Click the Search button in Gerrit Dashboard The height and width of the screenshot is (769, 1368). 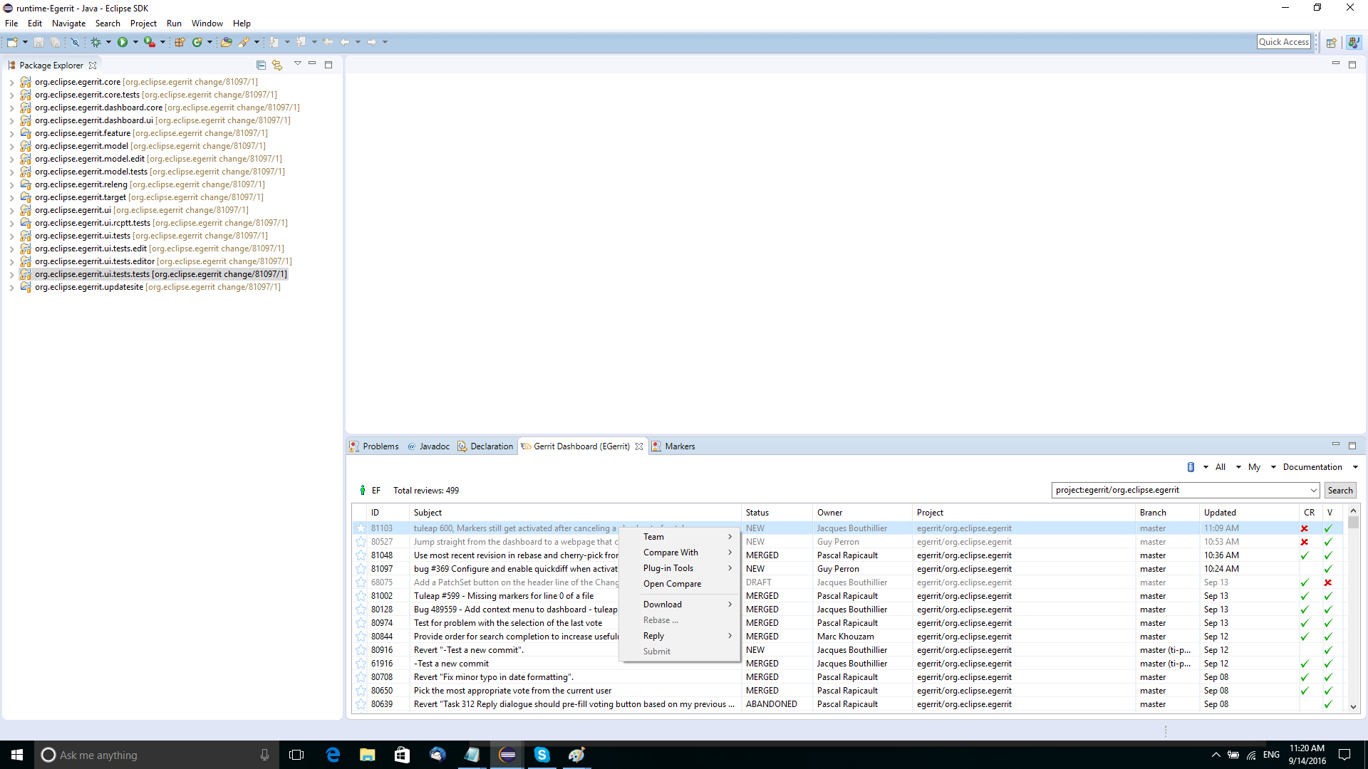pyautogui.click(x=1339, y=491)
